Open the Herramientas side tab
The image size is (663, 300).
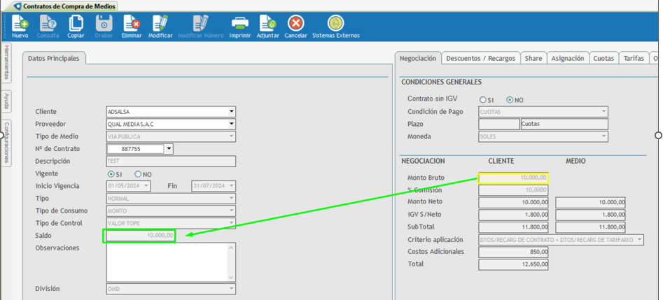coord(6,62)
